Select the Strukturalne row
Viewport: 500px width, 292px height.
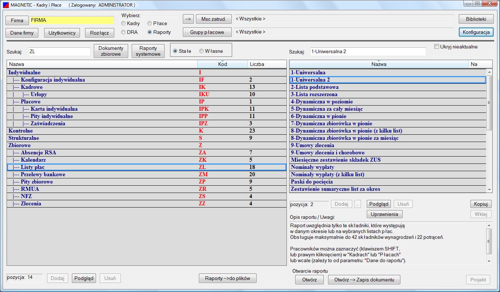point(146,138)
